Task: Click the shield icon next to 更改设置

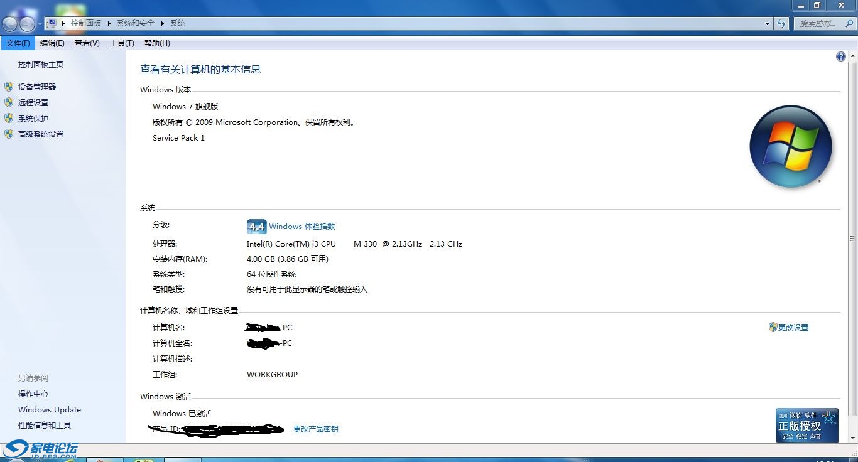Action: (773, 327)
